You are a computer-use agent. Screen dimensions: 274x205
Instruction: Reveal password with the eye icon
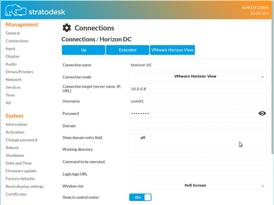[262, 113]
